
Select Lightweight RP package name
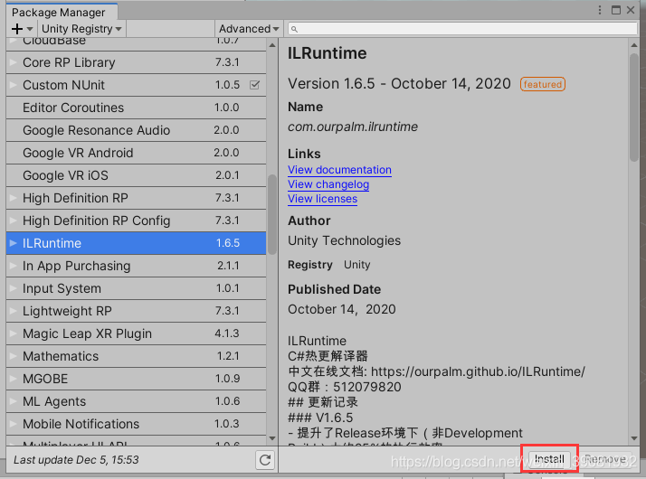[x=67, y=311]
